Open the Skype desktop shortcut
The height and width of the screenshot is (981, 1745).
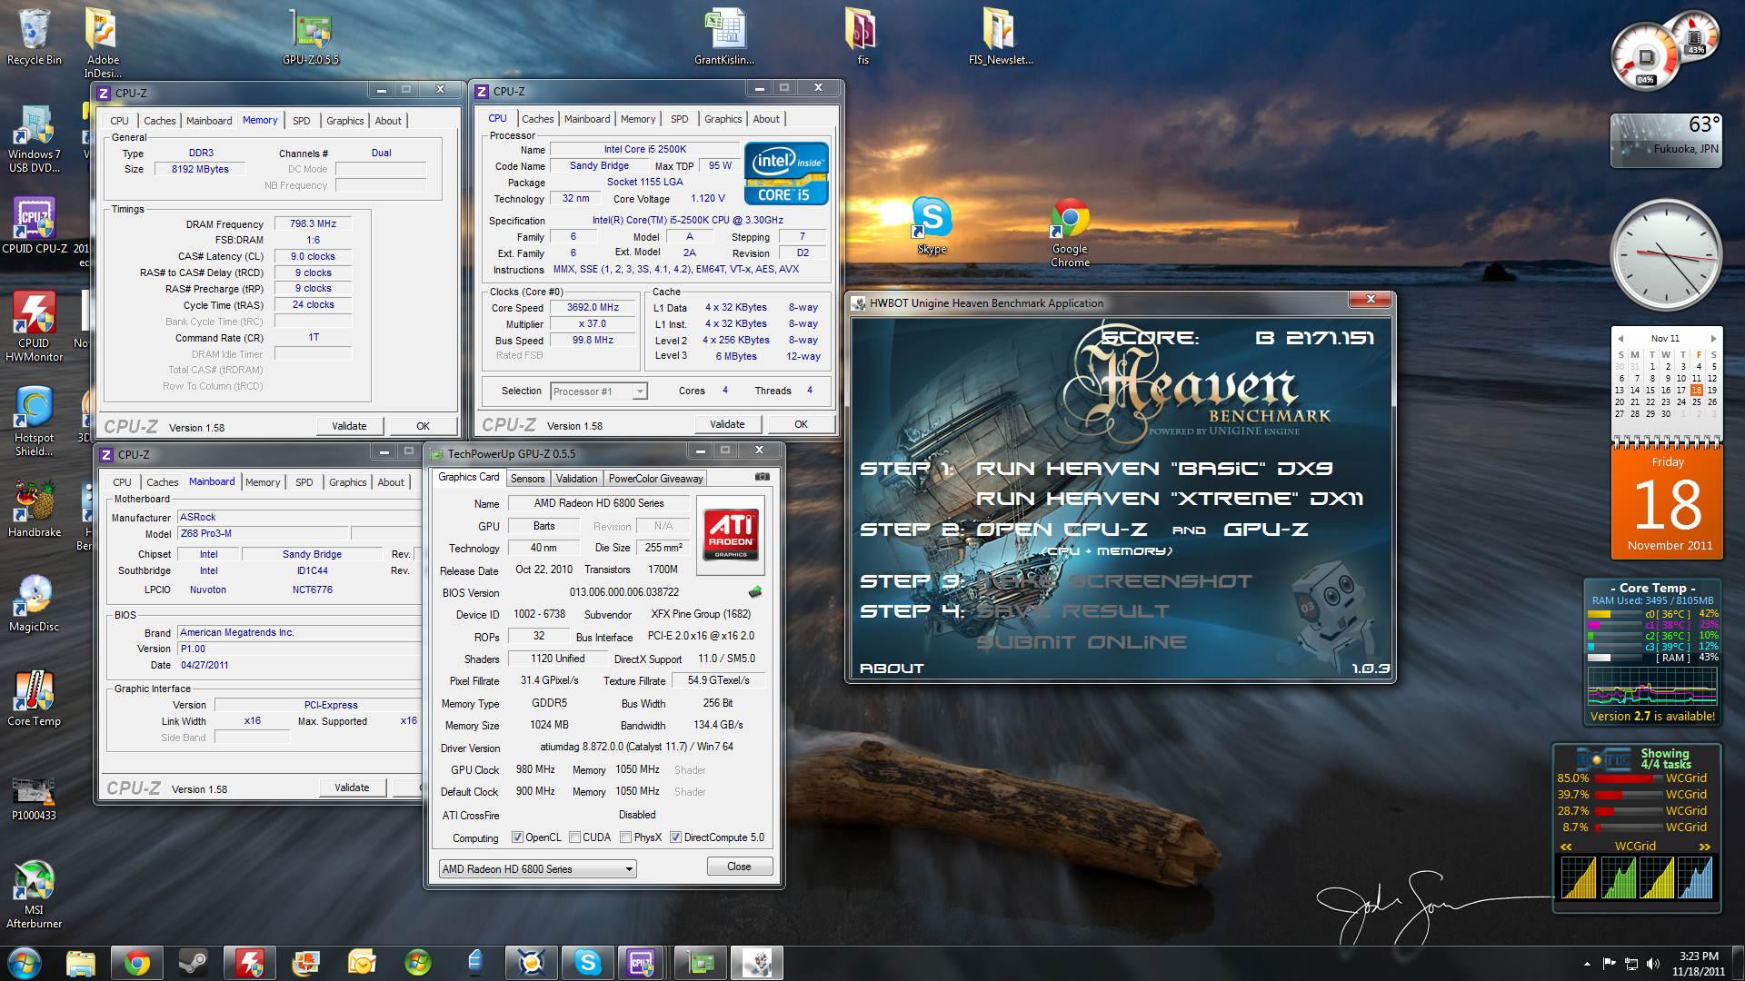point(932,225)
